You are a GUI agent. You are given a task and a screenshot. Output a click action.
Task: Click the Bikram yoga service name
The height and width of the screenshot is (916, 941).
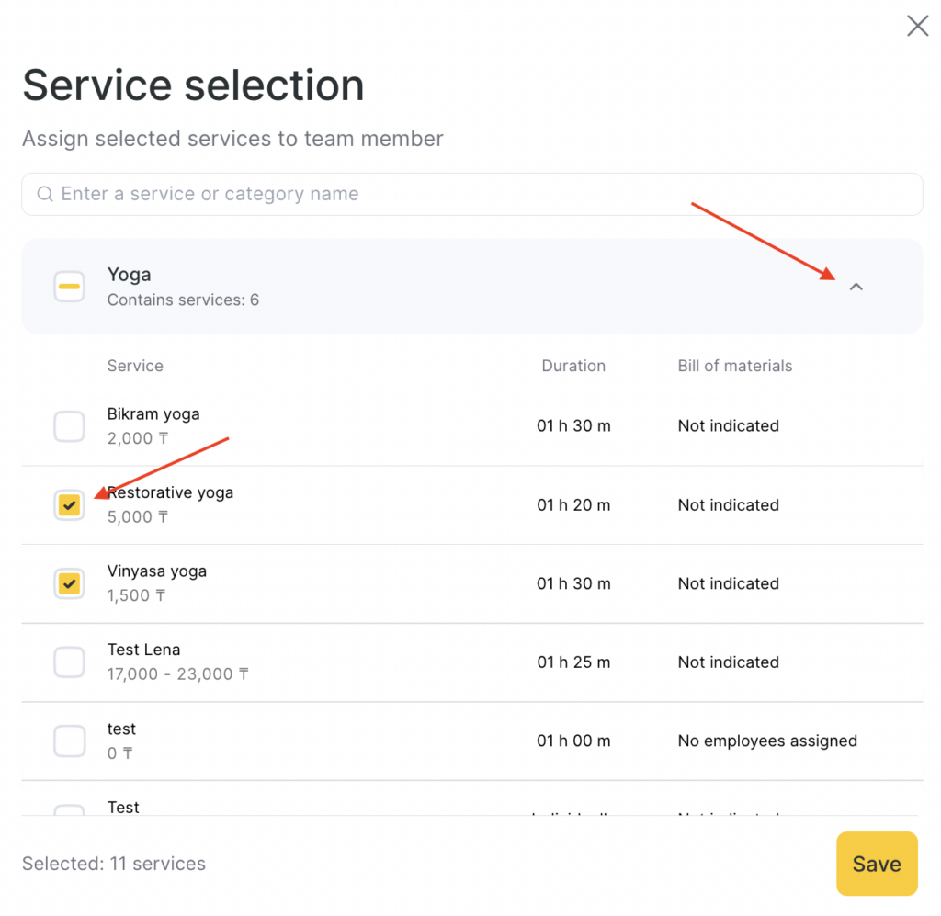click(153, 413)
